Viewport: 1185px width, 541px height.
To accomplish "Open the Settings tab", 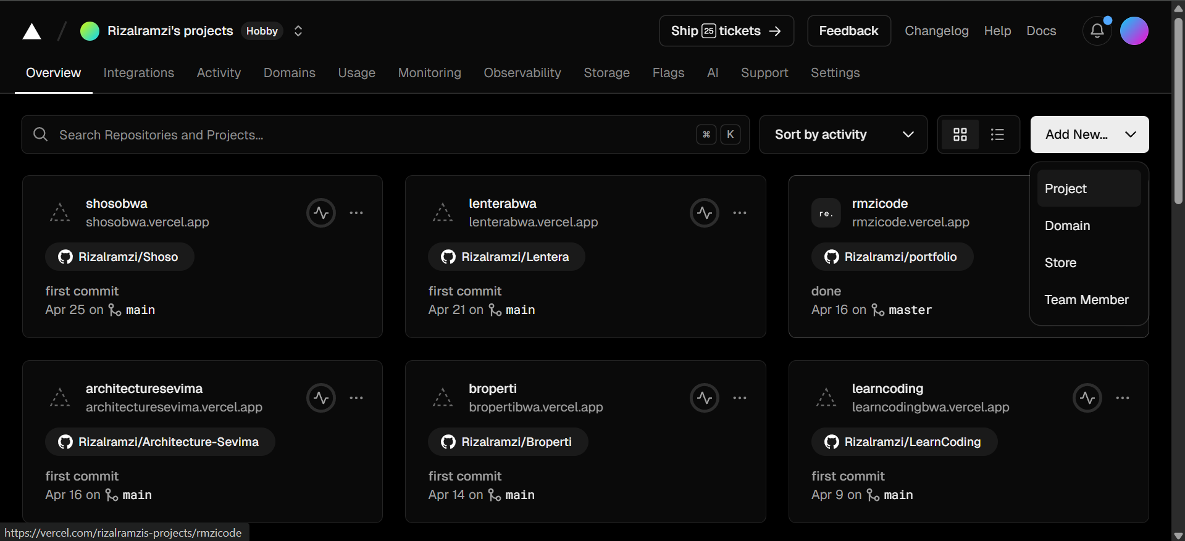I will click(x=835, y=73).
